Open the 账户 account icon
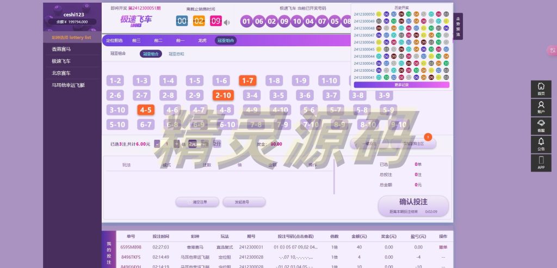557x268 pixels. 541,108
